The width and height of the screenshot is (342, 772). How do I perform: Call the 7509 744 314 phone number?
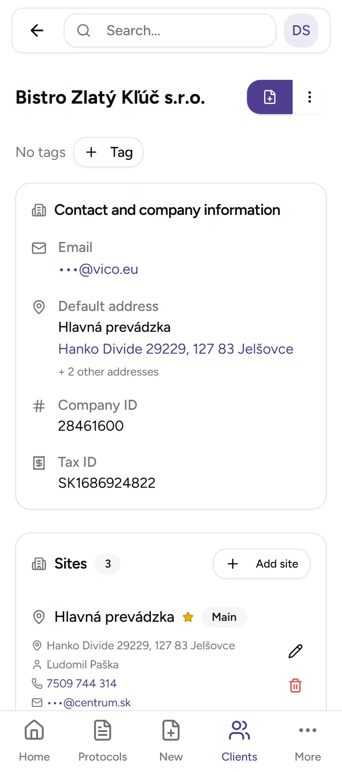pyautogui.click(x=81, y=683)
